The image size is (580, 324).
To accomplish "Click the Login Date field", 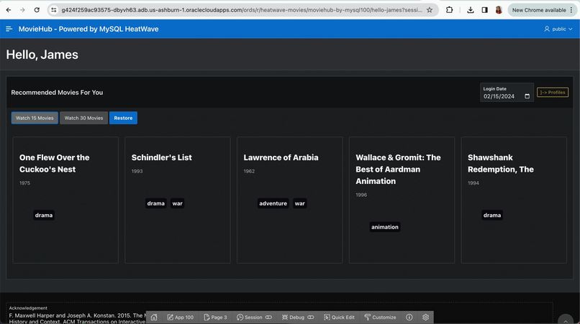I will click(507, 93).
